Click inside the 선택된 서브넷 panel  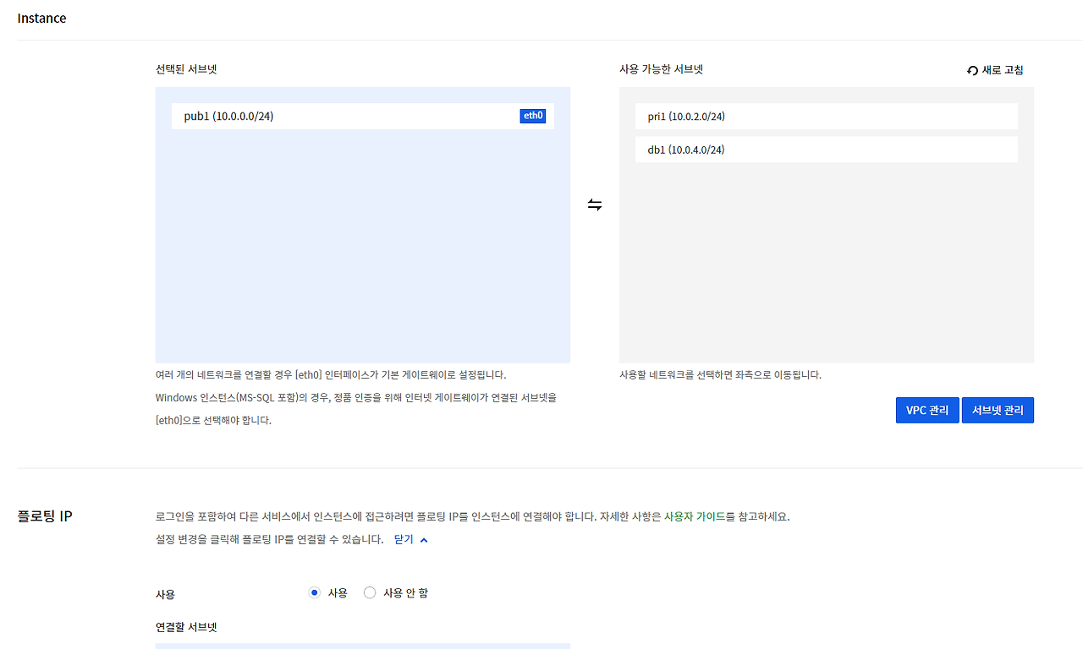pos(362,254)
